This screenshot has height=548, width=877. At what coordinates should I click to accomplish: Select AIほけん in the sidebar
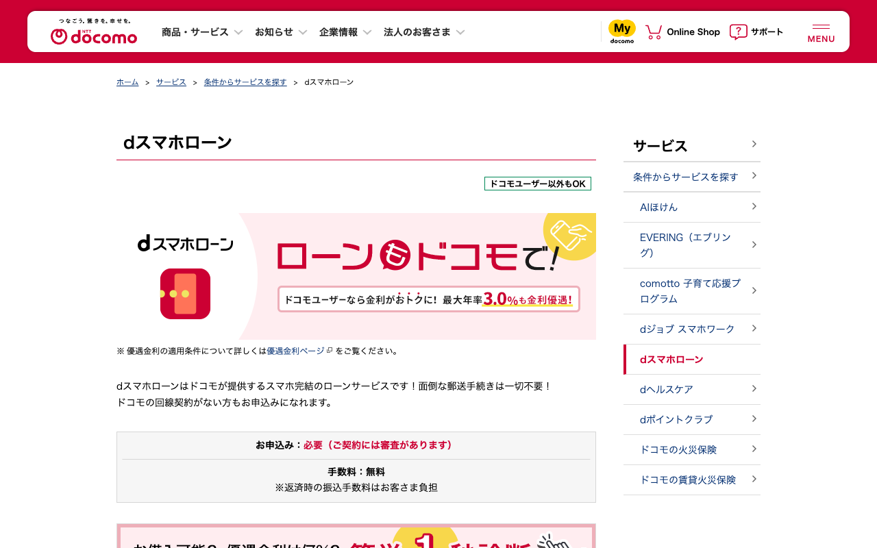692,207
